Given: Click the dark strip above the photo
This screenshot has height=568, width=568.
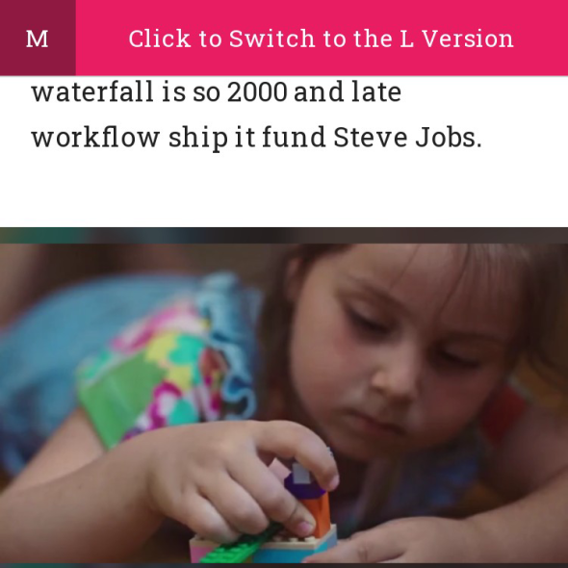Looking at the screenshot, I should (x=284, y=236).
